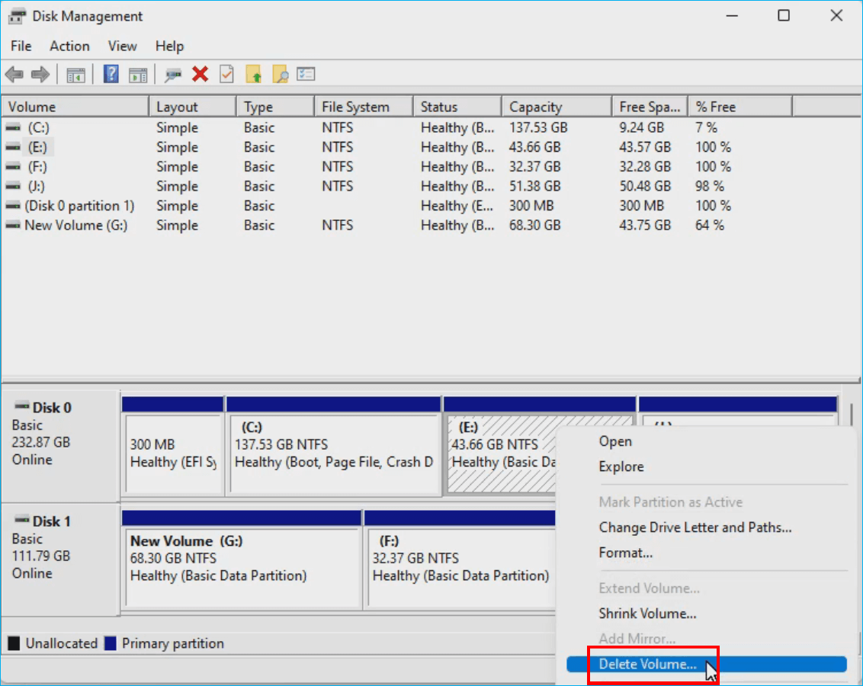Choose Delete Volume from context menu
Screen dimensions: 863x686
[647, 664]
